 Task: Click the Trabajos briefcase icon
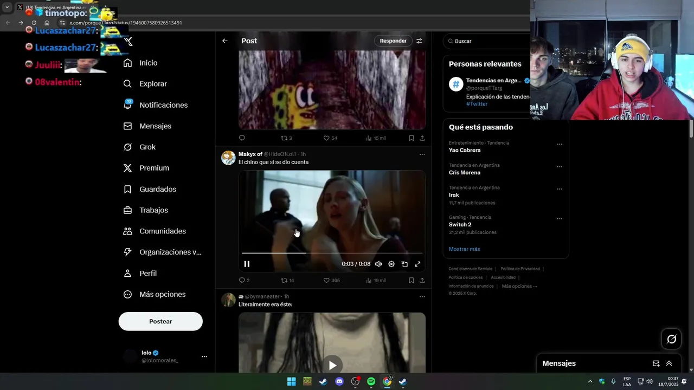click(x=127, y=210)
